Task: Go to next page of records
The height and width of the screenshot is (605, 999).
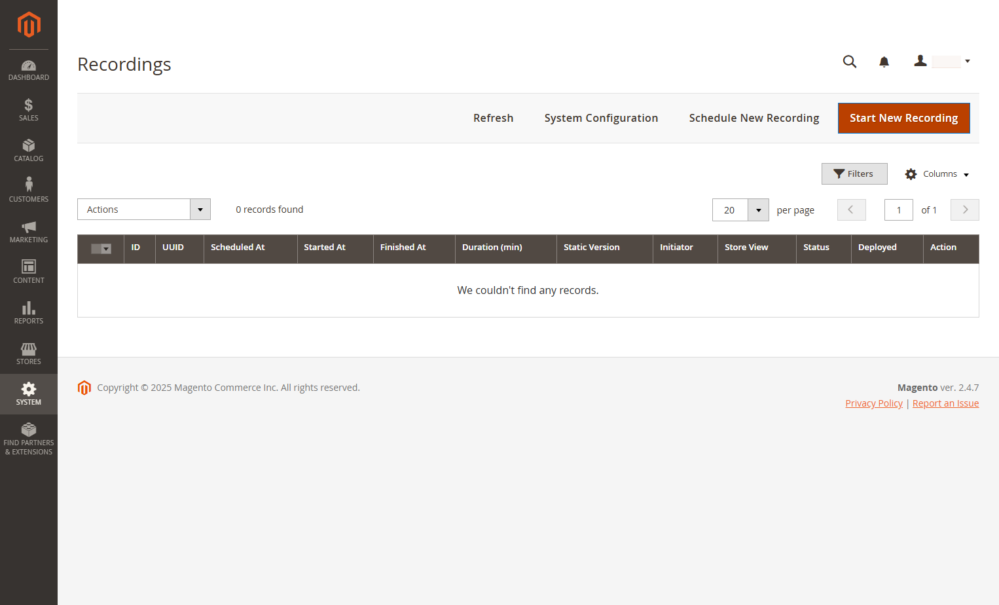Action: pyautogui.click(x=965, y=210)
